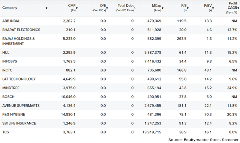Click the Total Debt column header label

click(125, 6)
